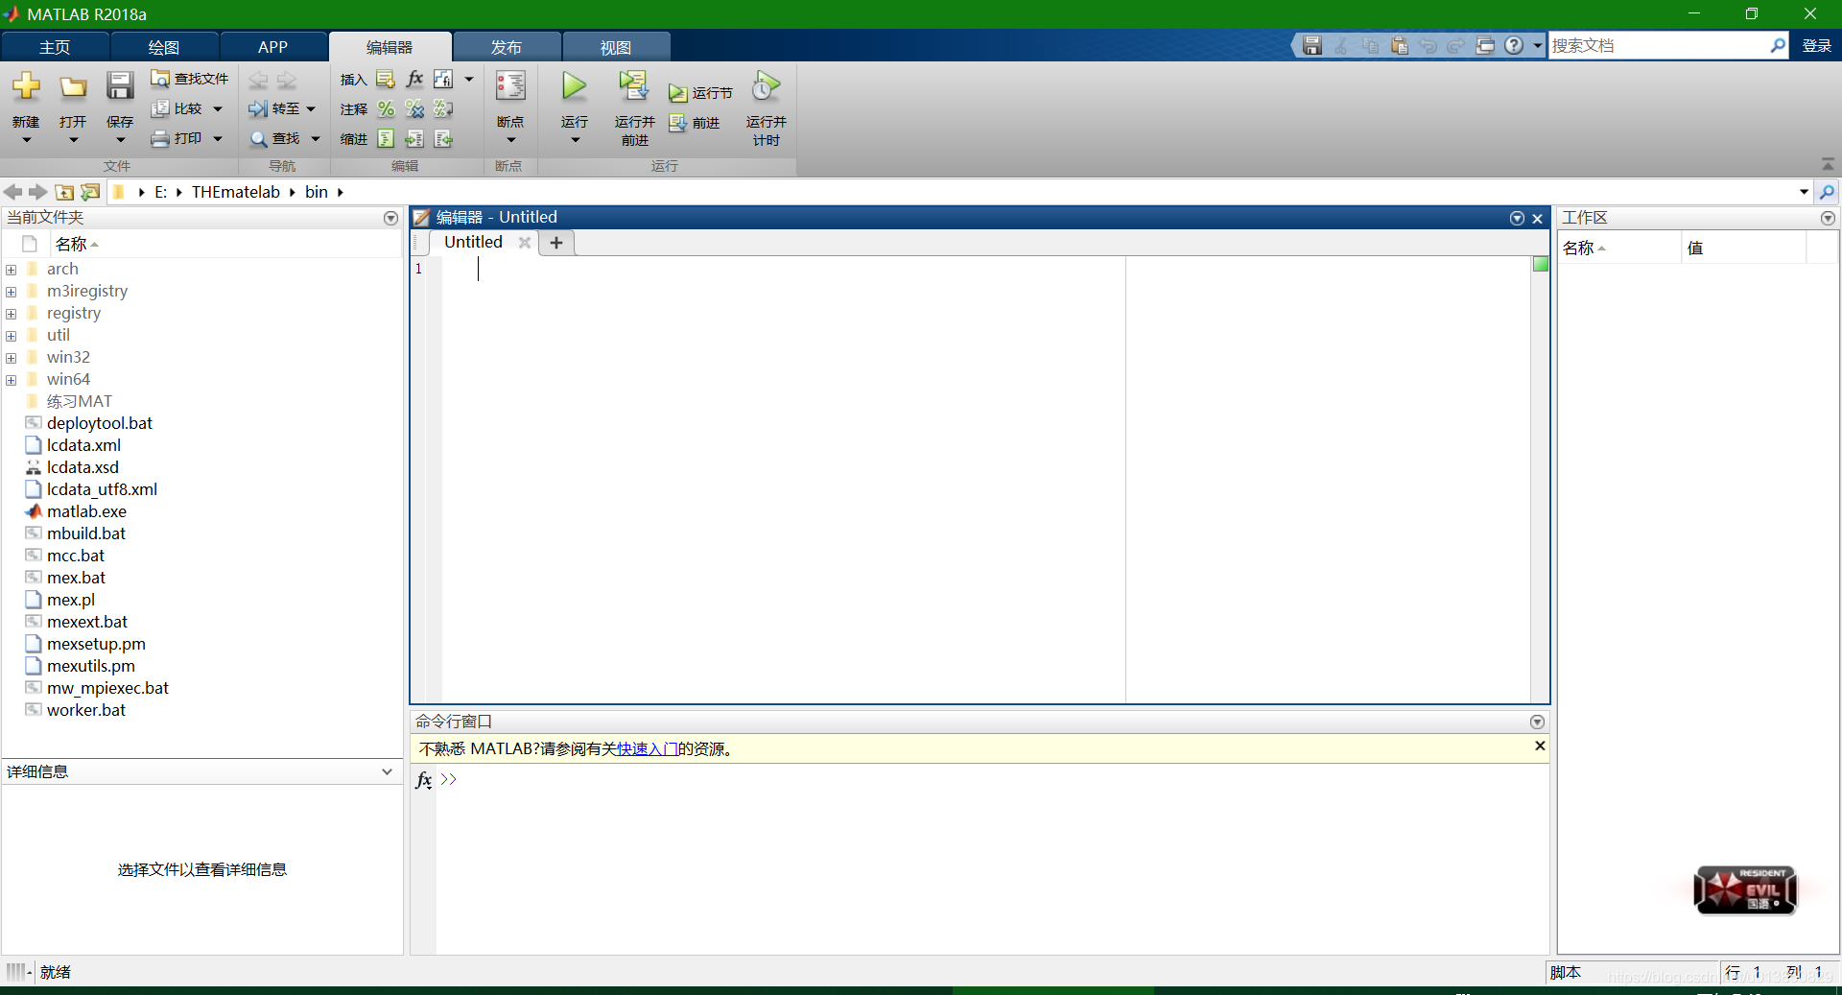Click 前进 (Advance) button
Viewport: 1842px width, 995px height.
click(694, 123)
